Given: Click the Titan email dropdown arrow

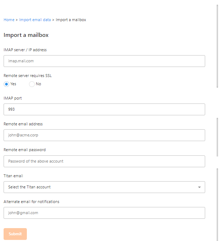Looking at the screenshot, I should pos(199,187).
